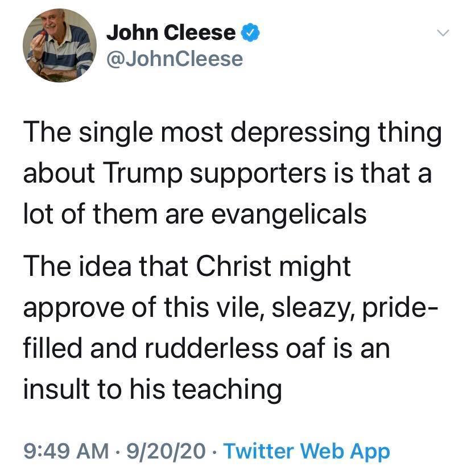471x475 pixels.
Task: Open the @JohnCleese handle
Action: pos(175,59)
